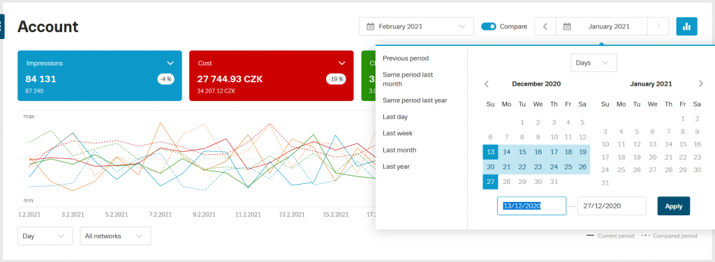Viewport: 715px width, 262px height.
Task: Go to previous comparison period arrow
Action: (545, 26)
